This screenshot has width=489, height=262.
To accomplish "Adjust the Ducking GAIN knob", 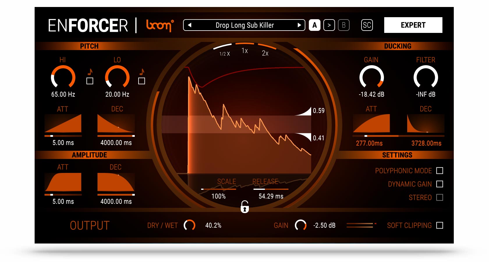I will click(372, 77).
